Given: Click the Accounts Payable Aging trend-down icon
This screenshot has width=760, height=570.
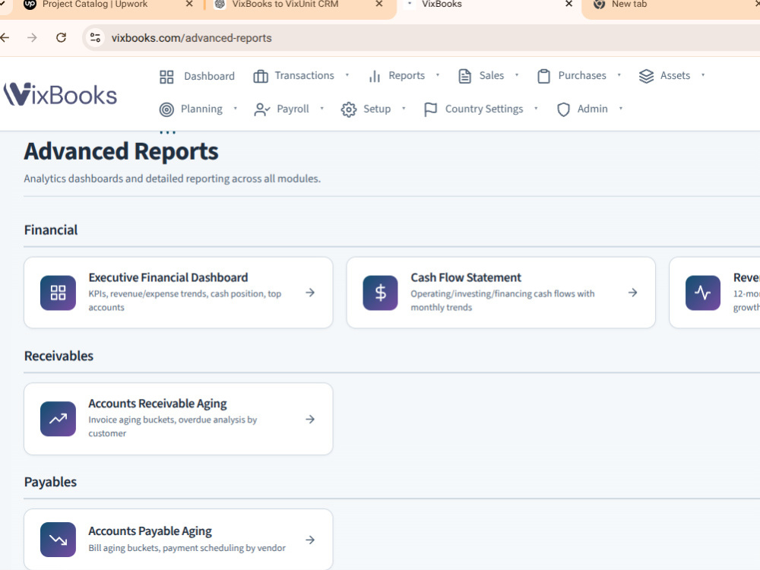Looking at the screenshot, I should click(59, 540).
